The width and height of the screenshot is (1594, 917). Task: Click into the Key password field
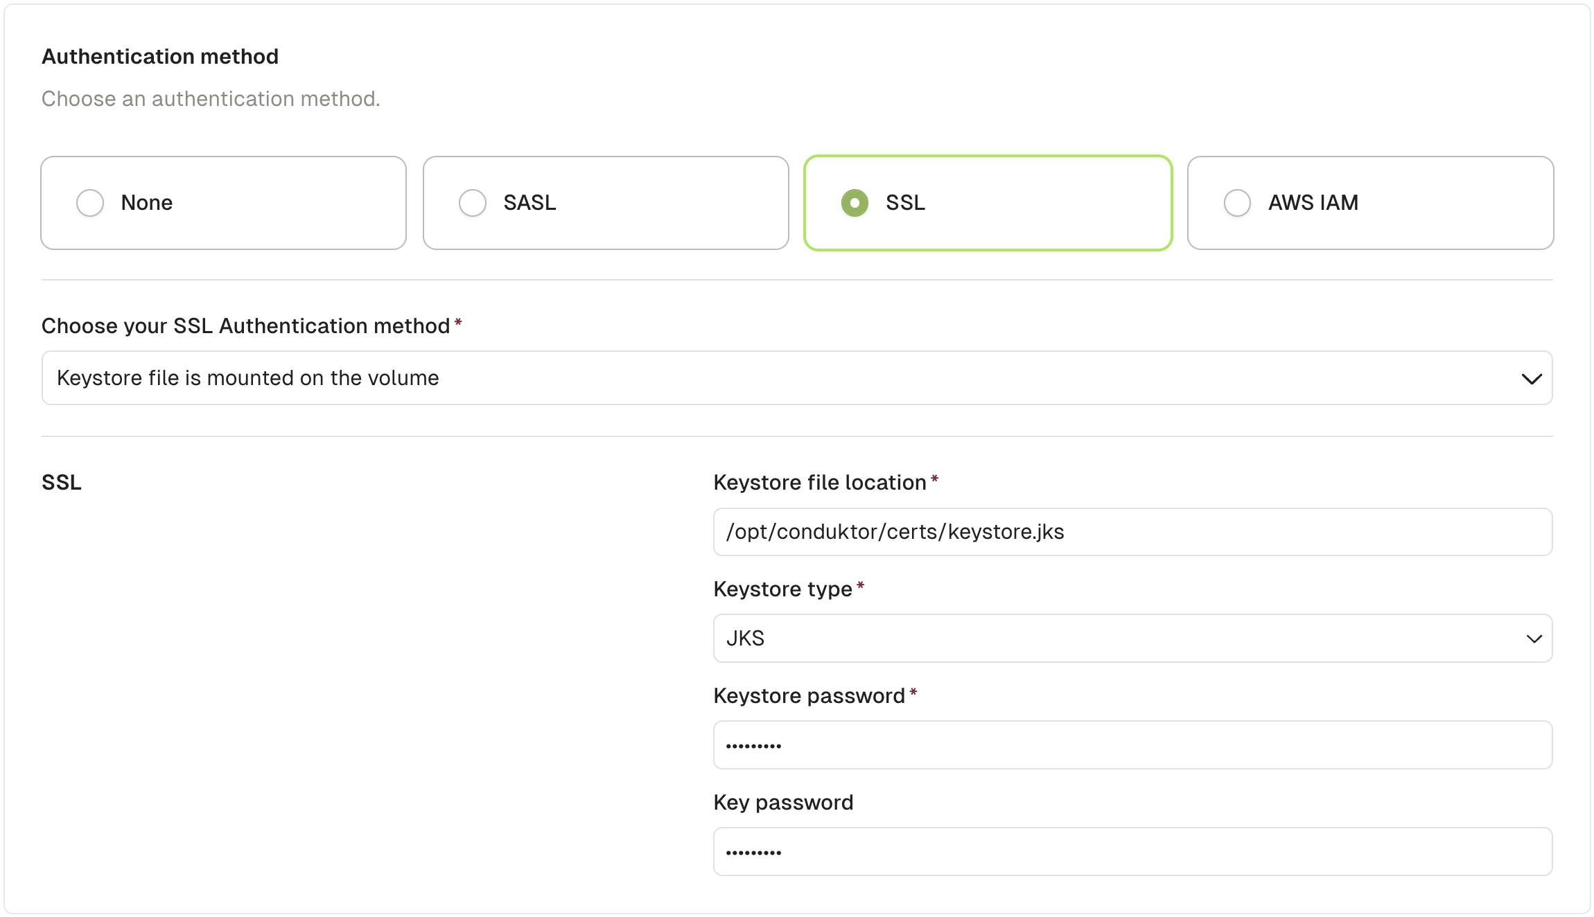(1132, 852)
